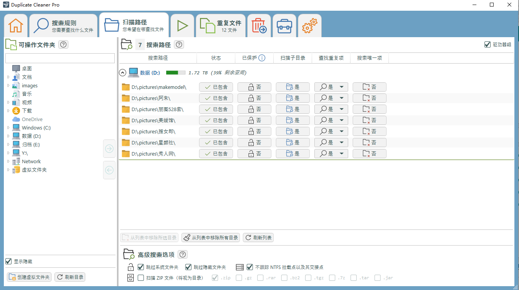Open the toolbox briefcase icon tab
The width and height of the screenshot is (519, 290).
284,26
